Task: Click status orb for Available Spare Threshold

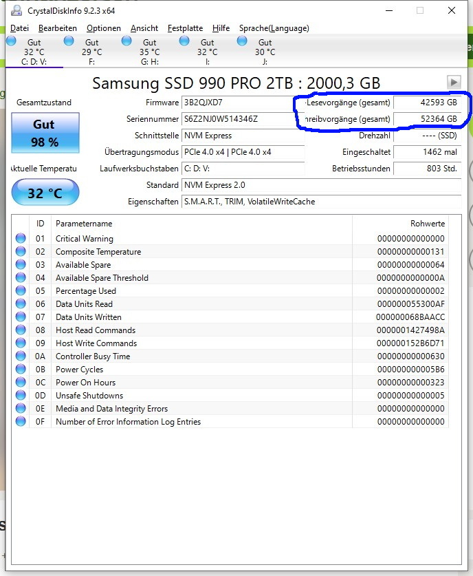Action: pos(21,278)
